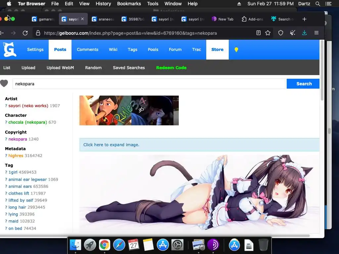Viewport: 339px width, 254px height.
Task: Open the File menu
Action: (x=55, y=4)
